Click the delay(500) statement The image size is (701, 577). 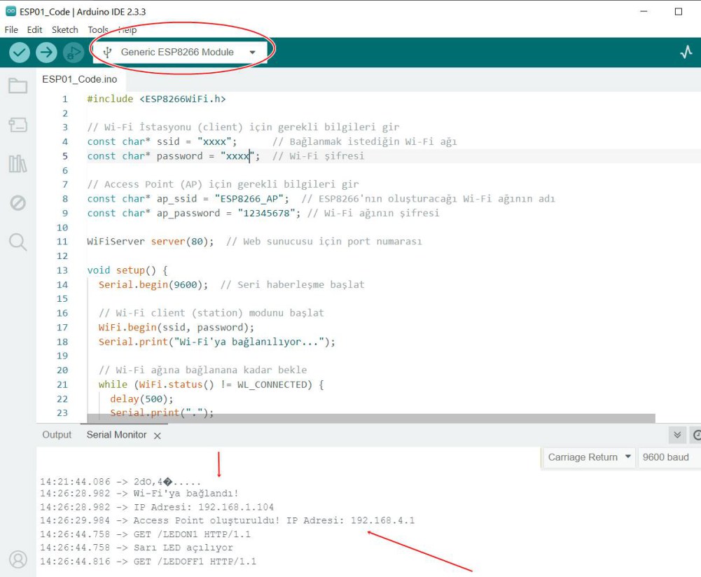pyautogui.click(x=141, y=398)
